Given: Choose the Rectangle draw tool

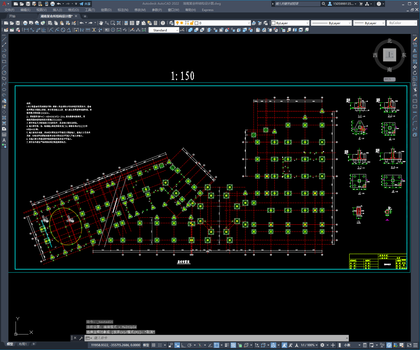Looking at the screenshot, I should [x=4, y=62].
